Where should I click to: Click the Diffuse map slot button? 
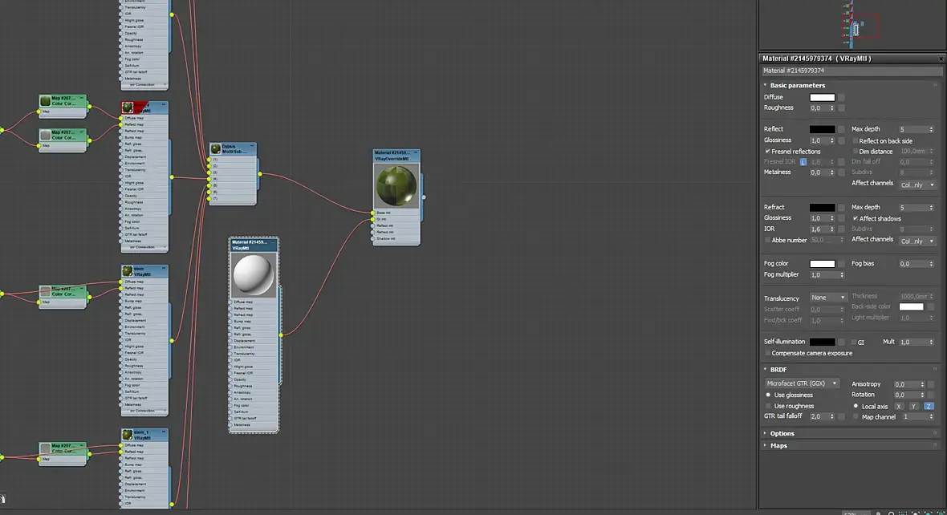pyautogui.click(x=841, y=97)
